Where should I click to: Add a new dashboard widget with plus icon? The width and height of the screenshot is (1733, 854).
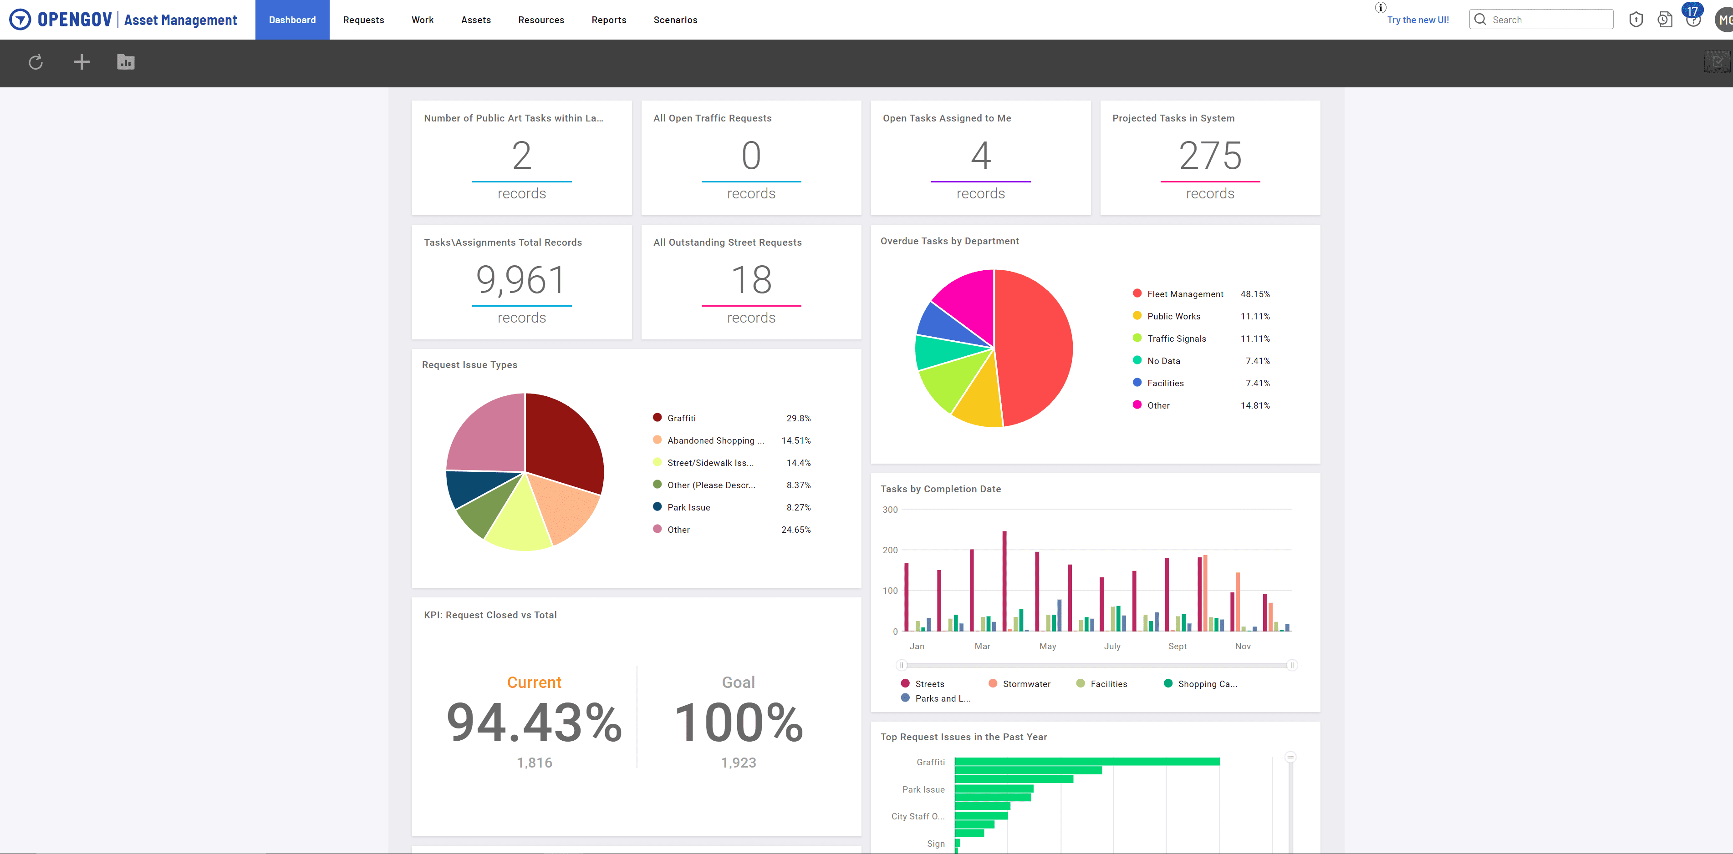(82, 62)
